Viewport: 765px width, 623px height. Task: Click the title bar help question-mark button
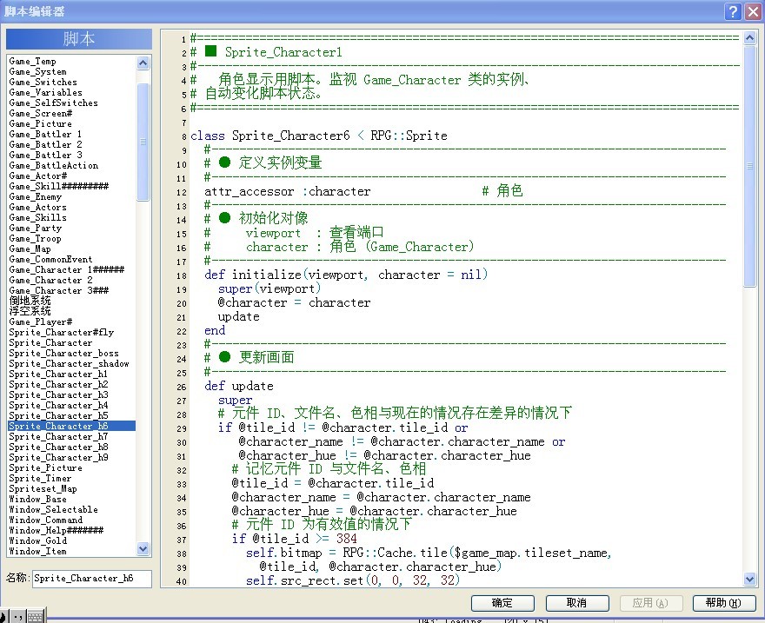point(734,11)
